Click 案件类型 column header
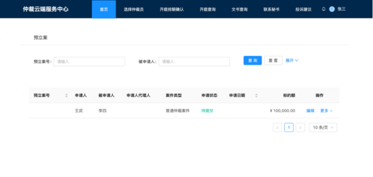The image size is (373, 177). pyautogui.click(x=173, y=96)
